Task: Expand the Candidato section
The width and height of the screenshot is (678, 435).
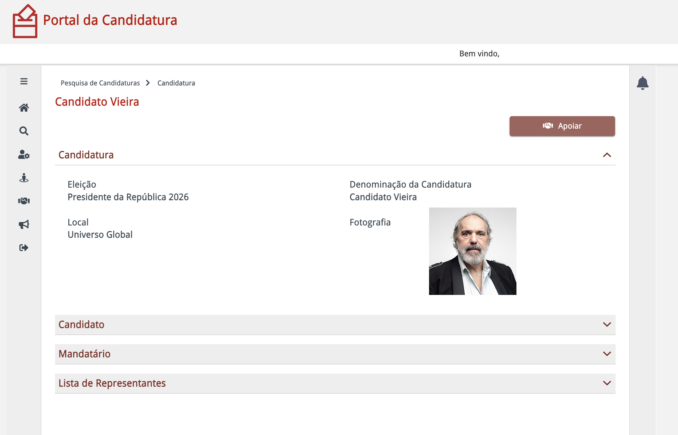Action: click(x=335, y=325)
